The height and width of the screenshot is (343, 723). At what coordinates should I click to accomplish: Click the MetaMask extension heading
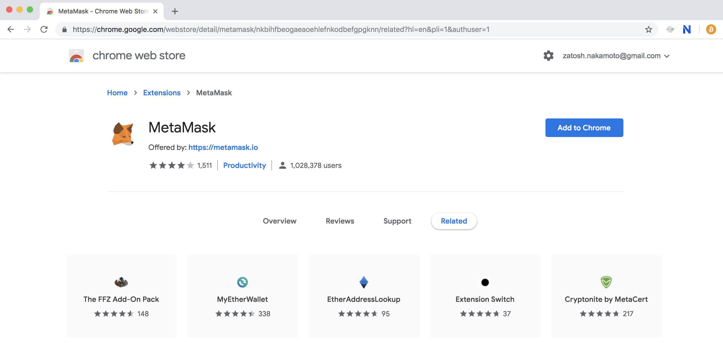(182, 127)
